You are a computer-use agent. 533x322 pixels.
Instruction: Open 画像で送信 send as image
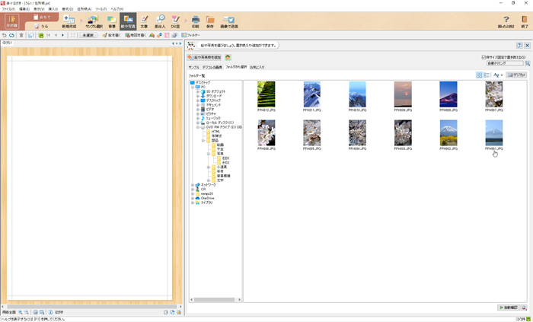click(228, 21)
